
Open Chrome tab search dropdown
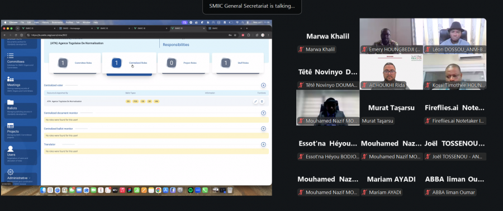[x=18, y=28]
